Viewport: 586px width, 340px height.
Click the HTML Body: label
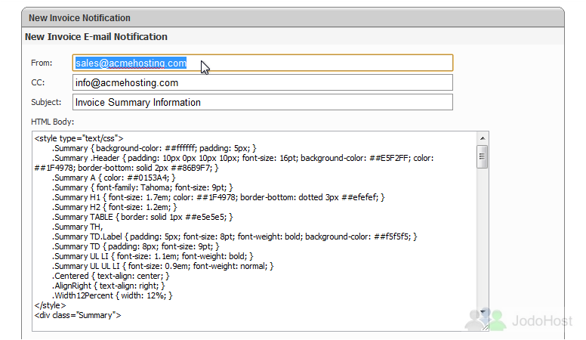coord(52,122)
